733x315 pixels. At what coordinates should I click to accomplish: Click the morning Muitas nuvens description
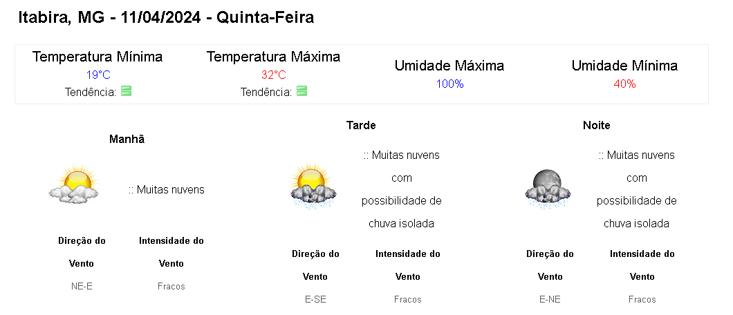167,189
